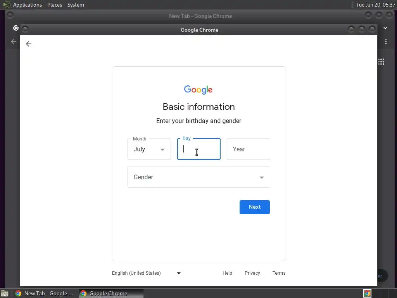Viewport: 397px width, 298px height.
Task: Click the New Tab - Google Chrome title bar
Action: tap(200, 16)
